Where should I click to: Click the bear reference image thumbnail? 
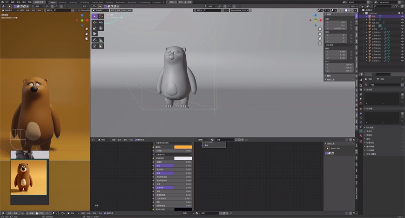point(29,177)
